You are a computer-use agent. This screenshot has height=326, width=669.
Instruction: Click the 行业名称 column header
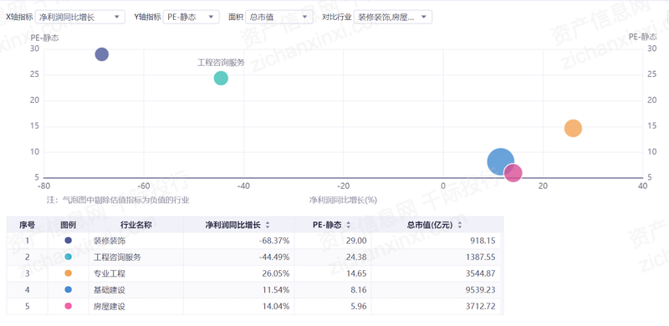pyautogui.click(x=136, y=225)
